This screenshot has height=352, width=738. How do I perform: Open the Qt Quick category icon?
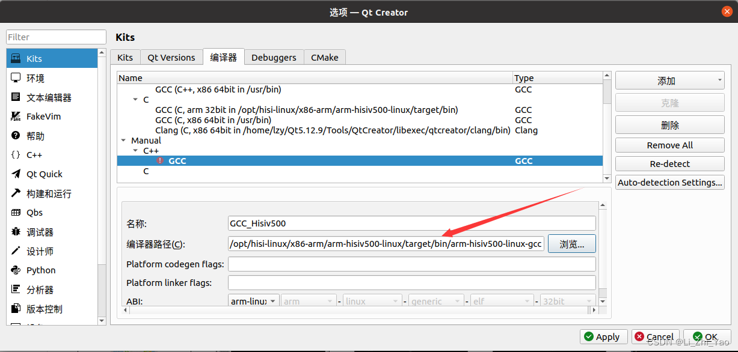pyautogui.click(x=16, y=174)
